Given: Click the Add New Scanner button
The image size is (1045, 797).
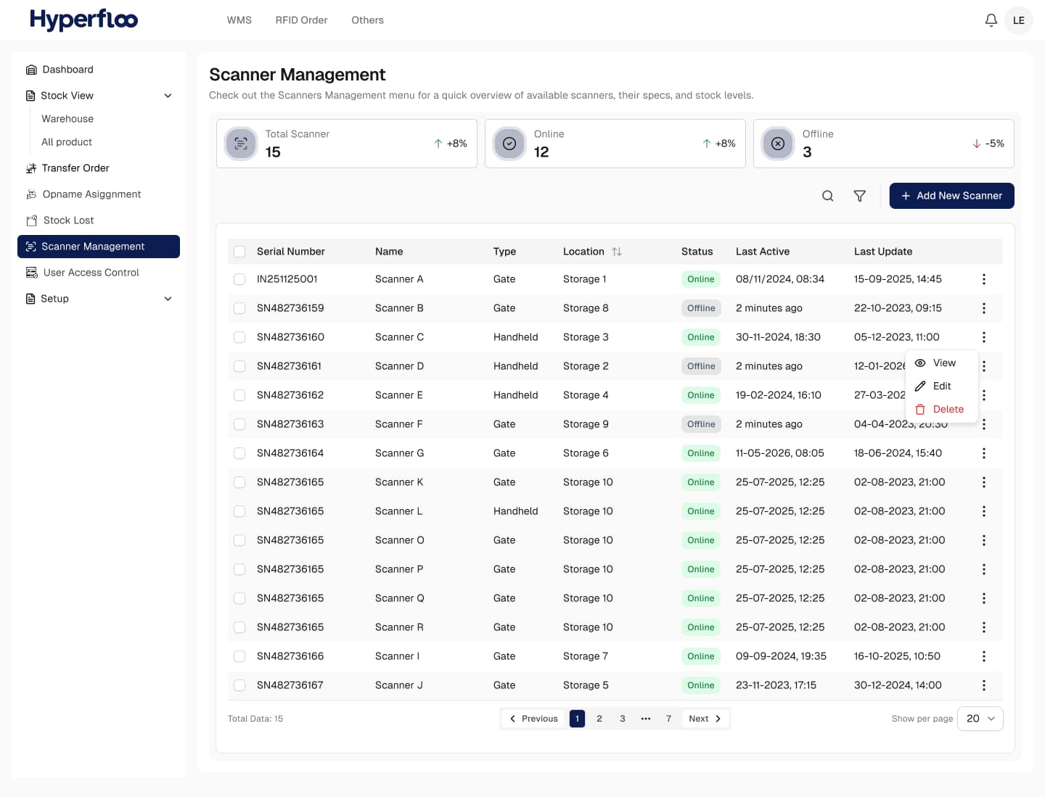Looking at the screenshot, I should 951,196.
